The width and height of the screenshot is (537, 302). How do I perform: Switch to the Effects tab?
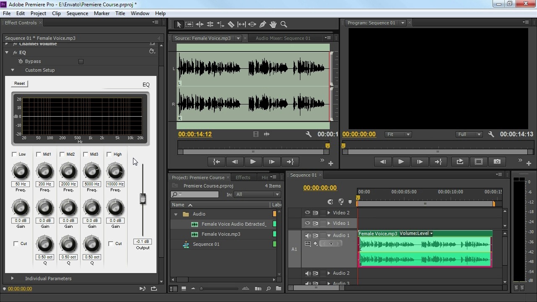pyautogui.click(x=243, y=177)
